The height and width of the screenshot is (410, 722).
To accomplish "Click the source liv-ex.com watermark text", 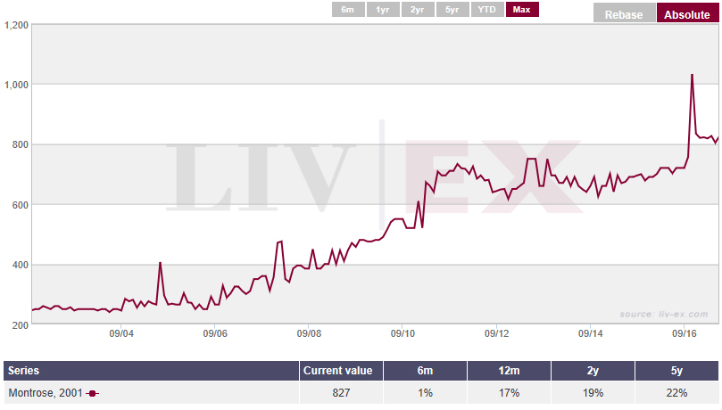I will pyautogui.click(x=663, y=315).
